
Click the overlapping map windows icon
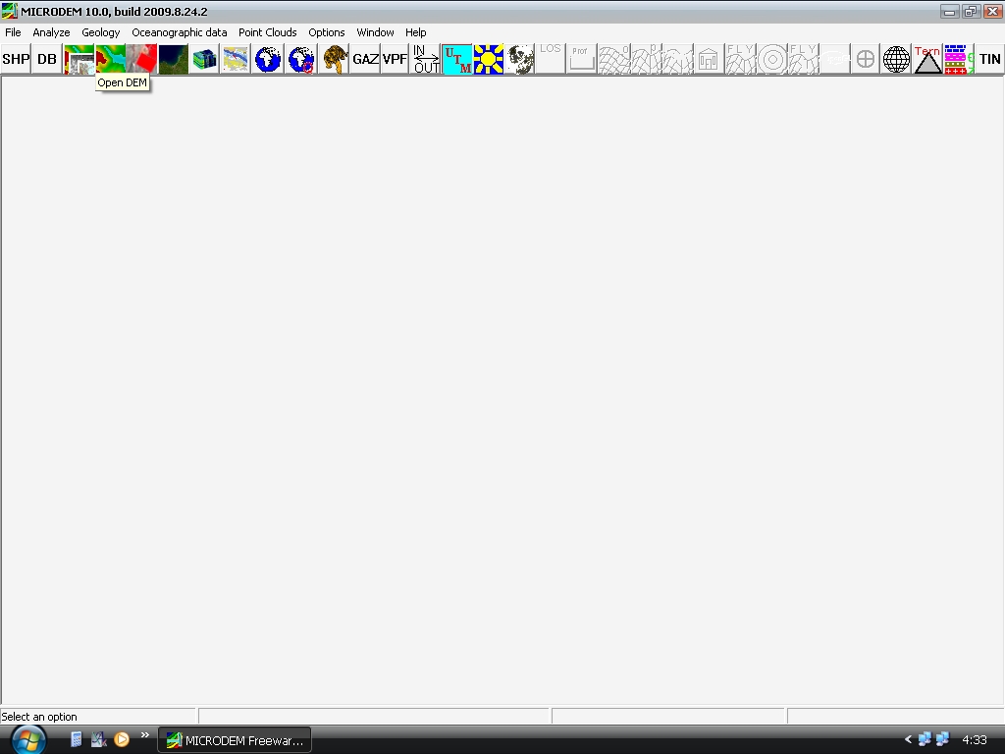pos(79,59)
